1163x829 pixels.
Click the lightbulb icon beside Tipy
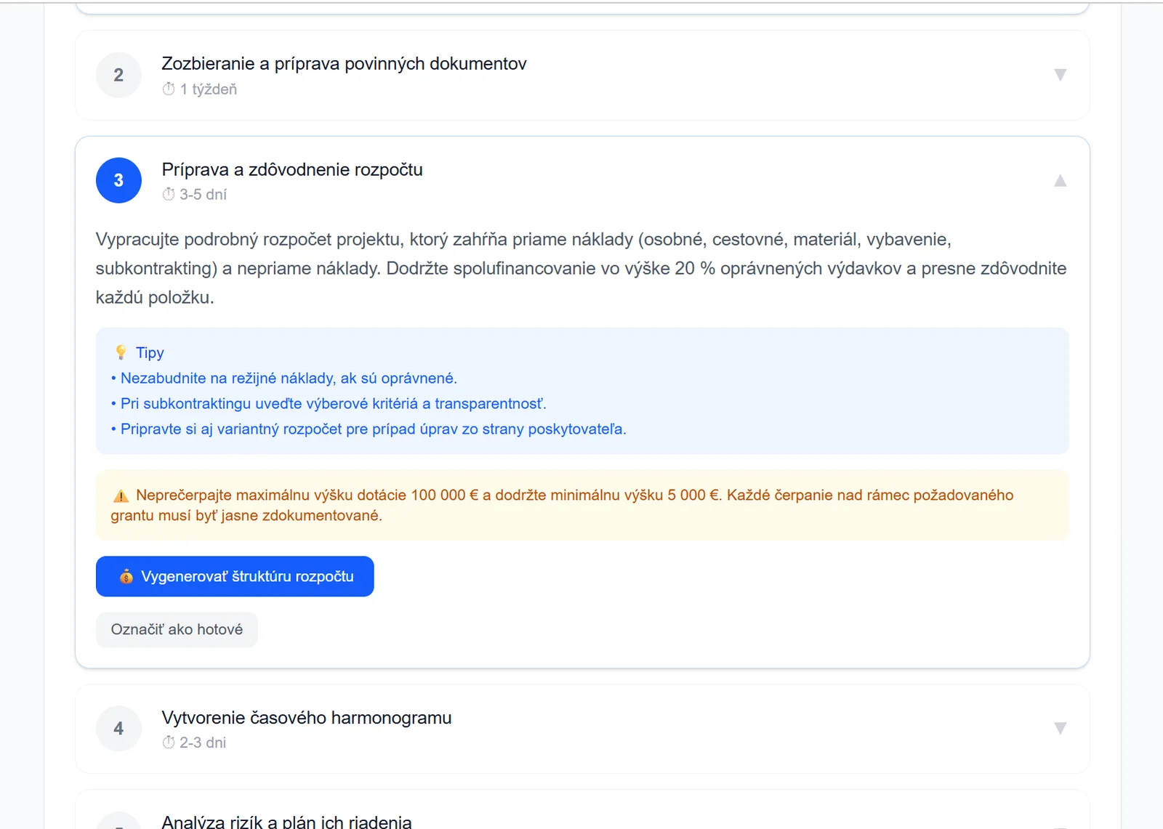point(121,352)
